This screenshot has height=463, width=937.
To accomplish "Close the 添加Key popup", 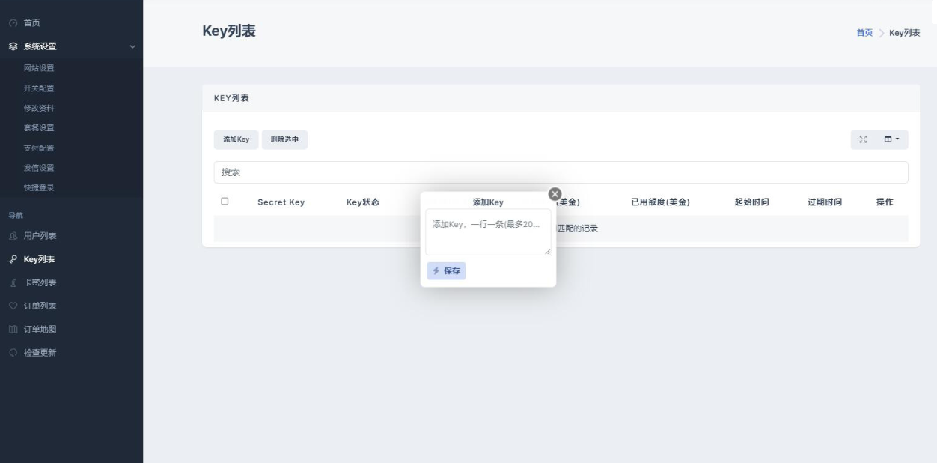I will coord(555,194).
